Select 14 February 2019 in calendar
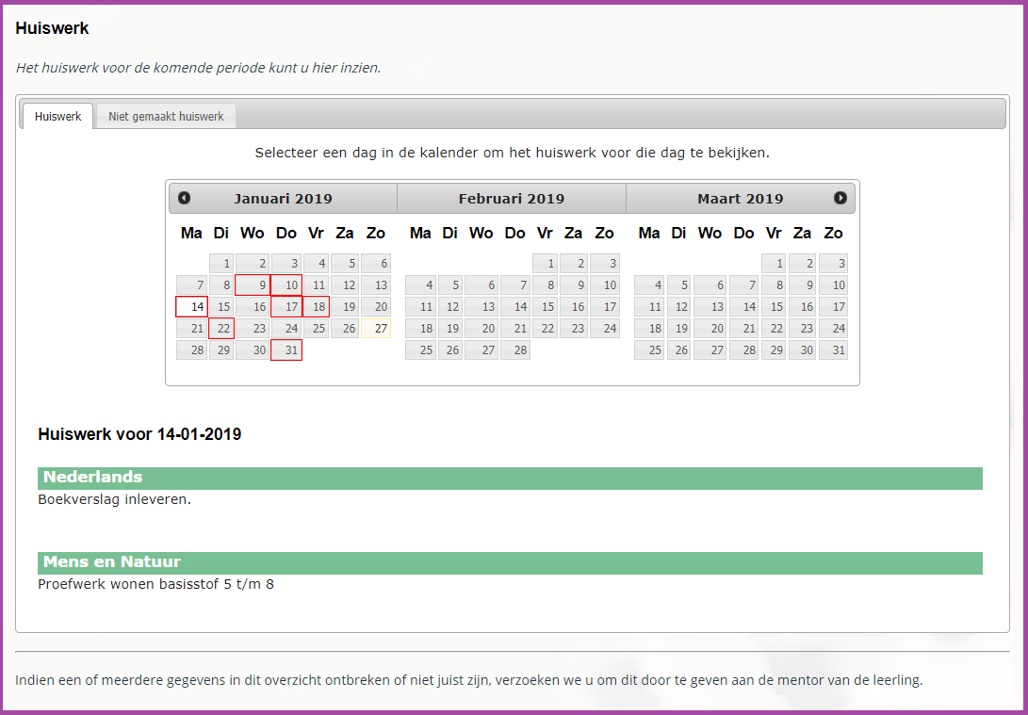 click(x=515, y=307)
